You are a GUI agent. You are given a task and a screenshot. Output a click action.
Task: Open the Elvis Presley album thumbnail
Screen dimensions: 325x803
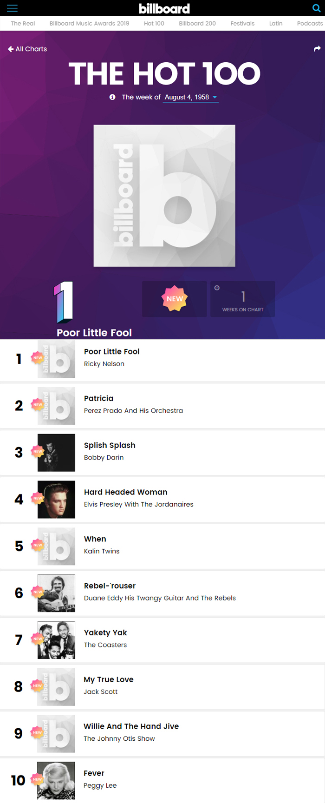click(x=56, y=500)
